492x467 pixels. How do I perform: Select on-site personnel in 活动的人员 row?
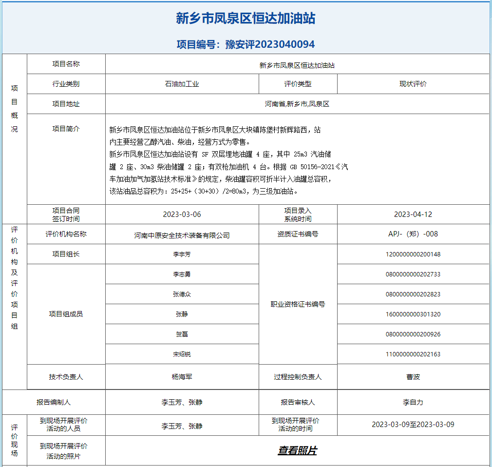[182, 426]
